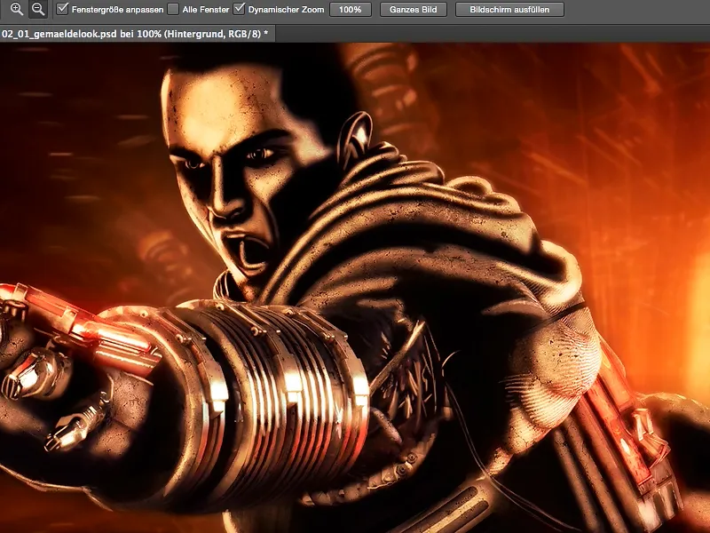Click the Ganzes Bild button
The height and width of the screenshot is (533, 710).
pyautogui.click(x=414, y=10)
